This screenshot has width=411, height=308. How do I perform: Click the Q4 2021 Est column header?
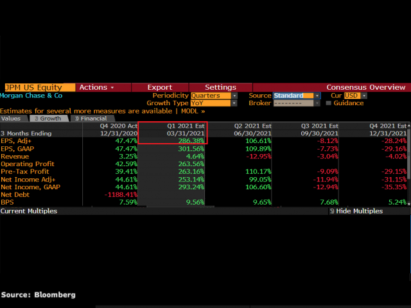(x=389, y=126)
